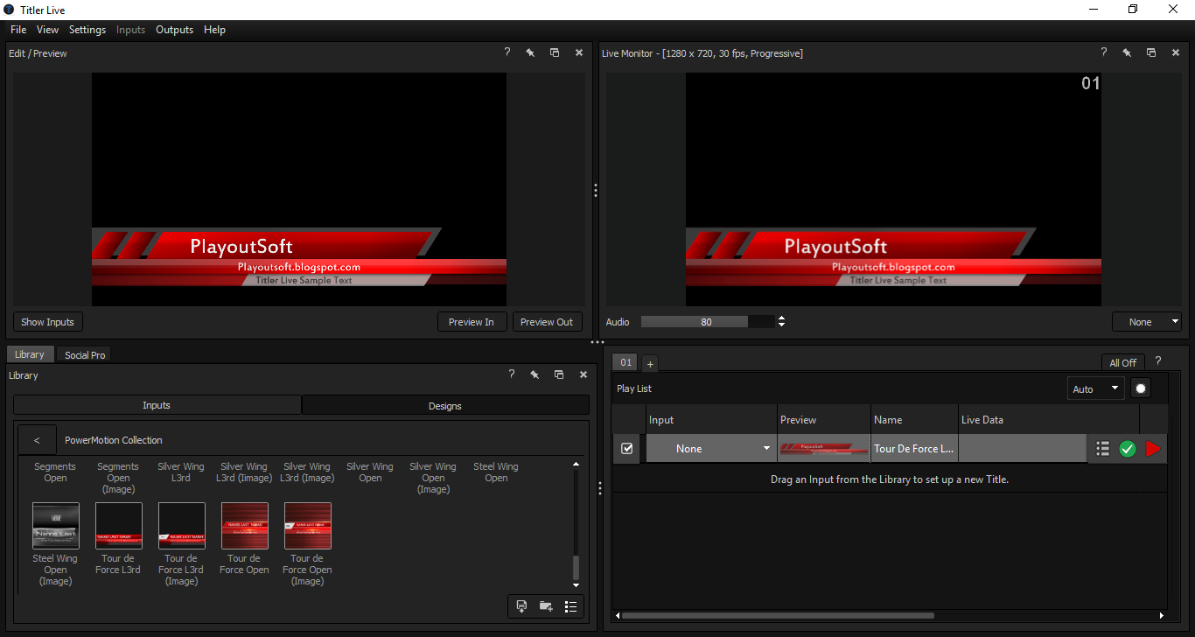Switch to the Designs section in Library
Image resolution: width=1195 pixels, height=637 pixels.
pos(445,405)
